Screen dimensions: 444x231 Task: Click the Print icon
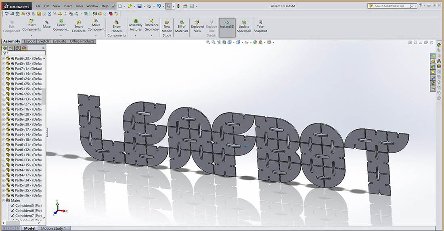point(149,6)
